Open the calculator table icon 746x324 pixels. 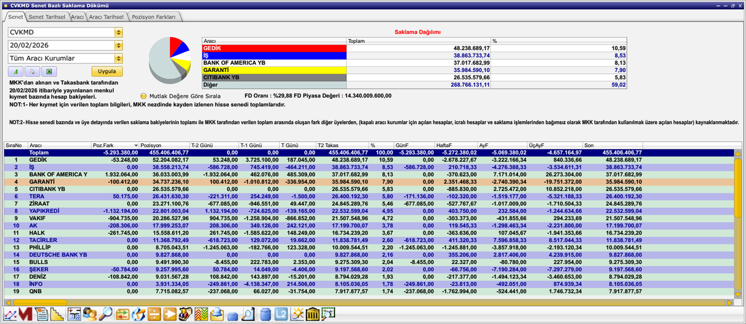click(x=75, y=315)
